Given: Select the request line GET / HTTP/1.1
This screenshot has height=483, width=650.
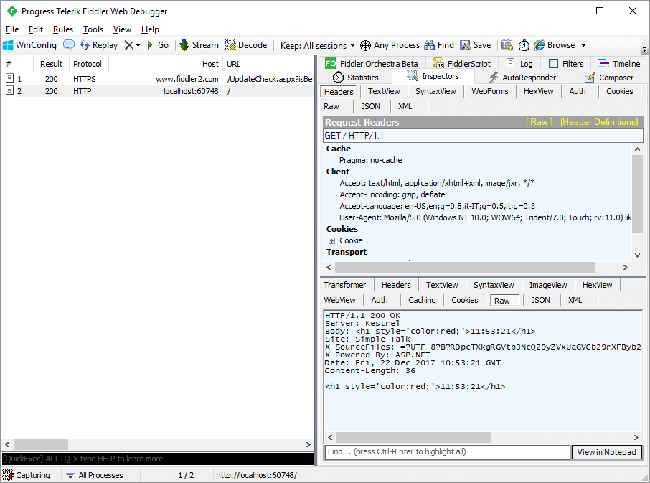Looking at the screenshot, I should [483, 136].
